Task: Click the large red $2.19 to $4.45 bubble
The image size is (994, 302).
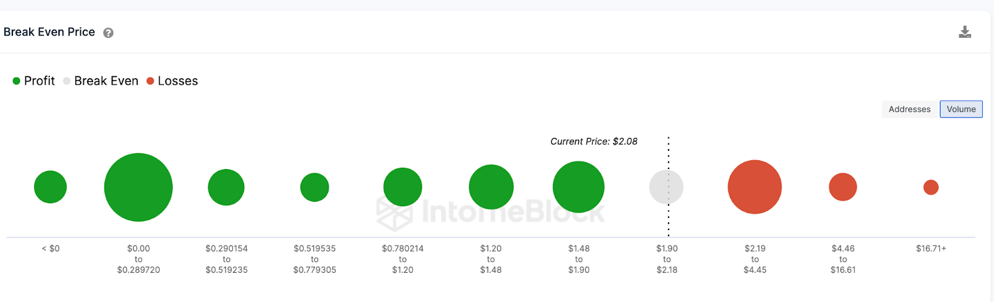Action: [x=755, y=187]
